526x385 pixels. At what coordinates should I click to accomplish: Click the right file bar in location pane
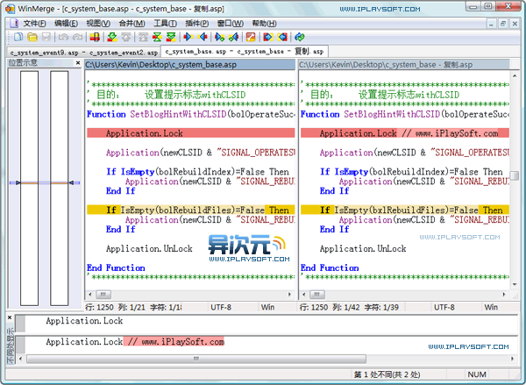click(x=59, y=188)
